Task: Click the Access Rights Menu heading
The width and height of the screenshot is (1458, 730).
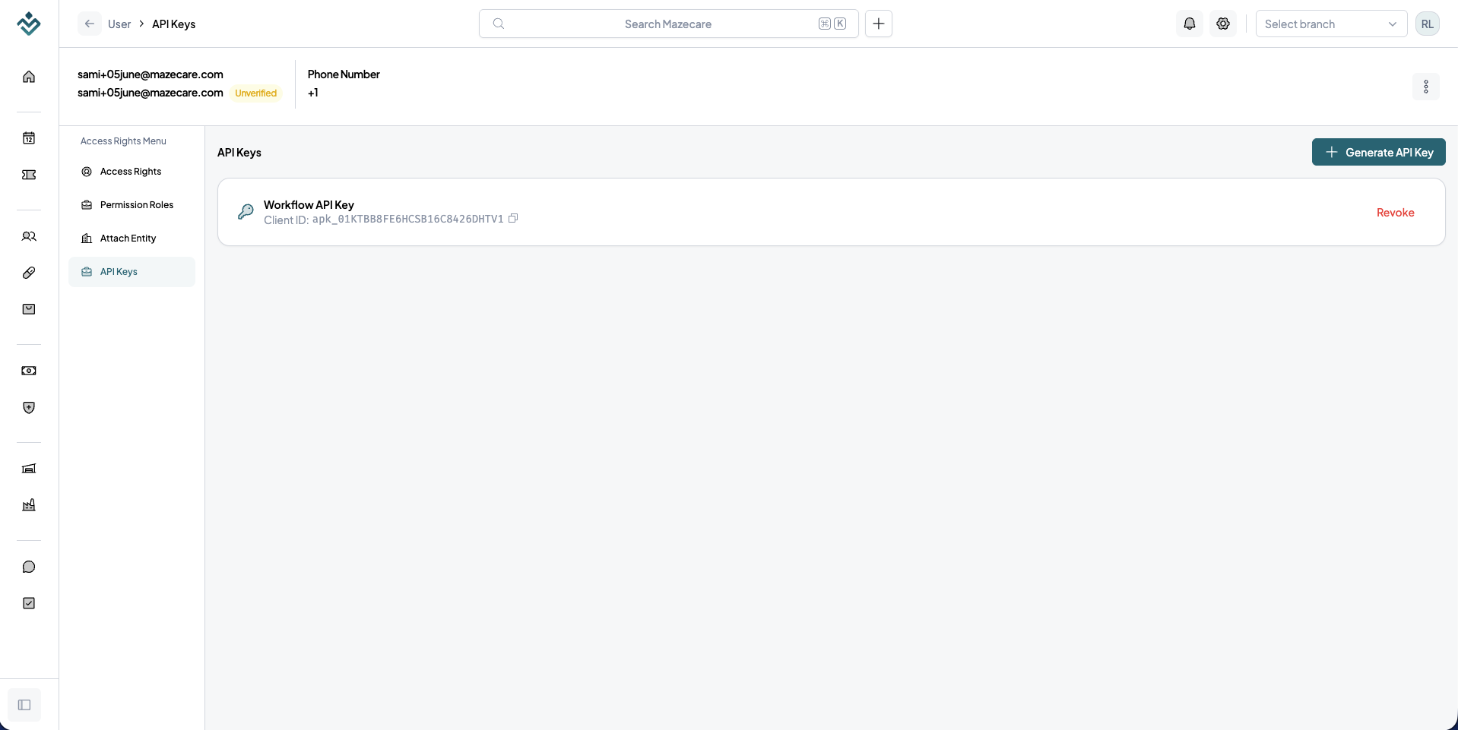Action: pos(123,141)
